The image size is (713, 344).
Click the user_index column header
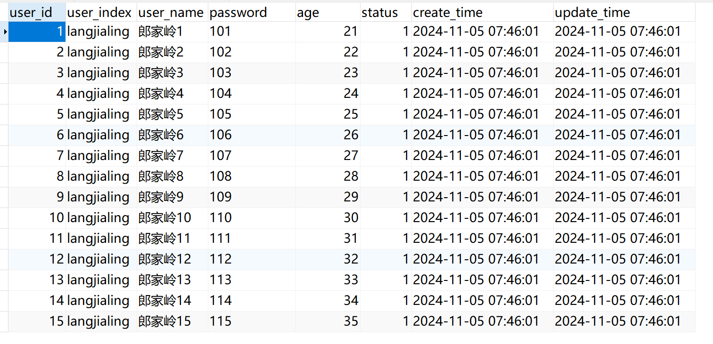click(101, 12)
